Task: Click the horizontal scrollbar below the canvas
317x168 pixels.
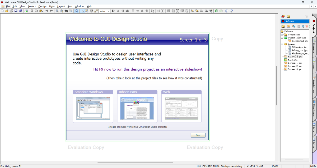Action: pos(135,162)
